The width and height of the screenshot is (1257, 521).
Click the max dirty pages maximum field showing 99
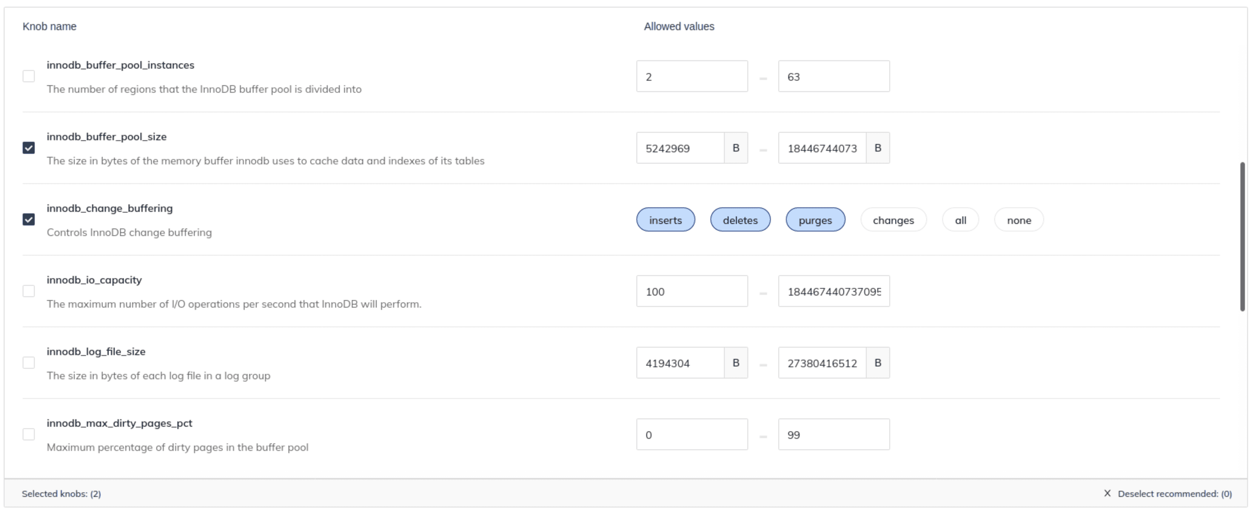833,435
